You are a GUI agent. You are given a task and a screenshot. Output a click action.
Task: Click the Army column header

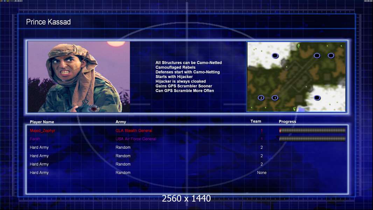click(x=121, y=122)
